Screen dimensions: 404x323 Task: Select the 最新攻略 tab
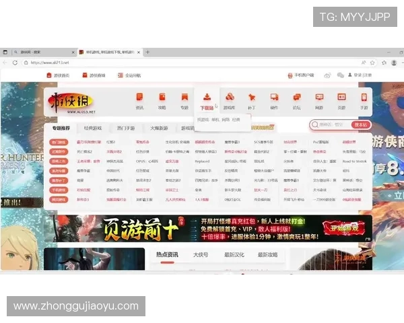click(x=267, y=255)
